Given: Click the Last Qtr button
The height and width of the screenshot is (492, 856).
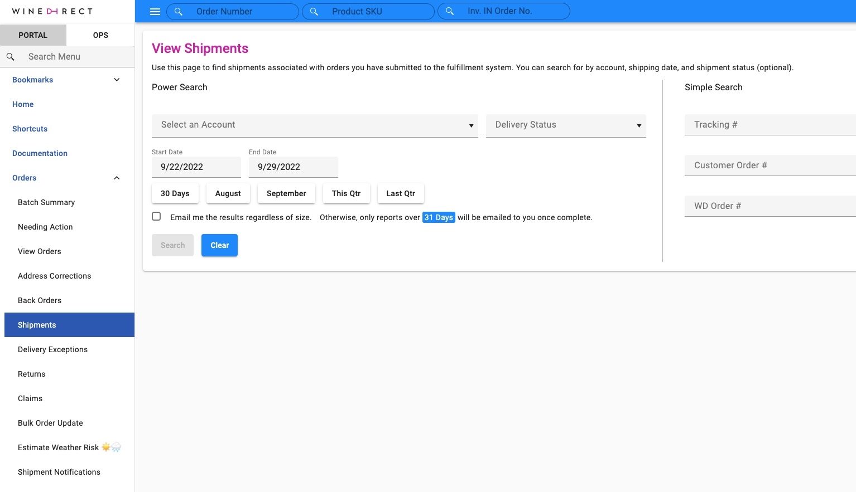Looking at the screenshot, I should pos(401,193).
